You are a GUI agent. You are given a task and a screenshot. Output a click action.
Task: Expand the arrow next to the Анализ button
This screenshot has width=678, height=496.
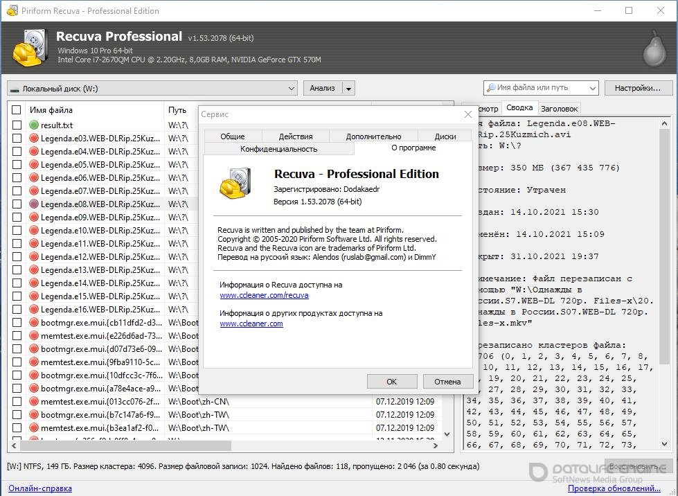(x=348, y=89)
